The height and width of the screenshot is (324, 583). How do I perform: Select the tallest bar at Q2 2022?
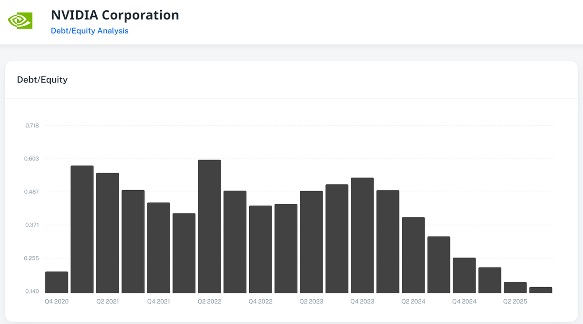coord(209,223)
